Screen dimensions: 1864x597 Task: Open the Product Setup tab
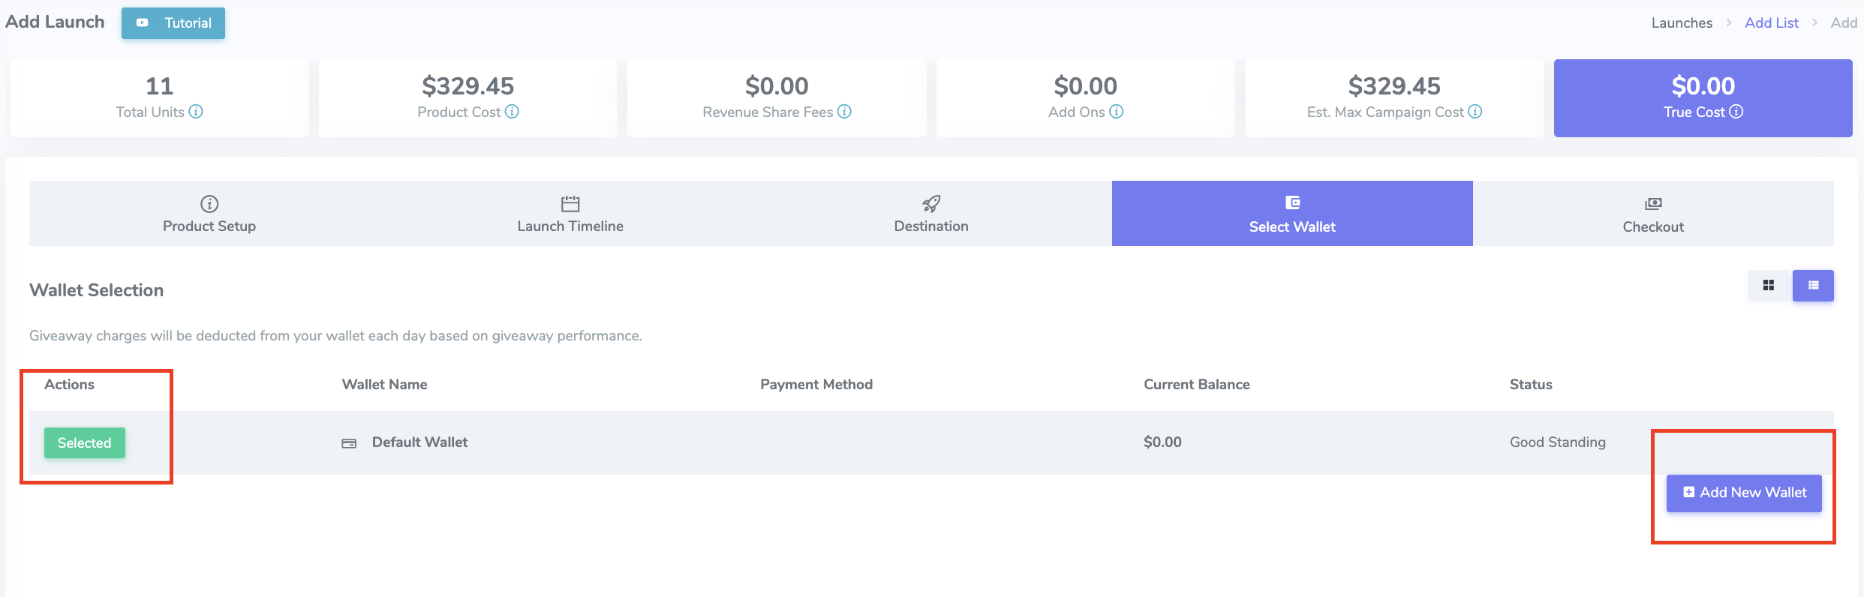coord(209,214)
